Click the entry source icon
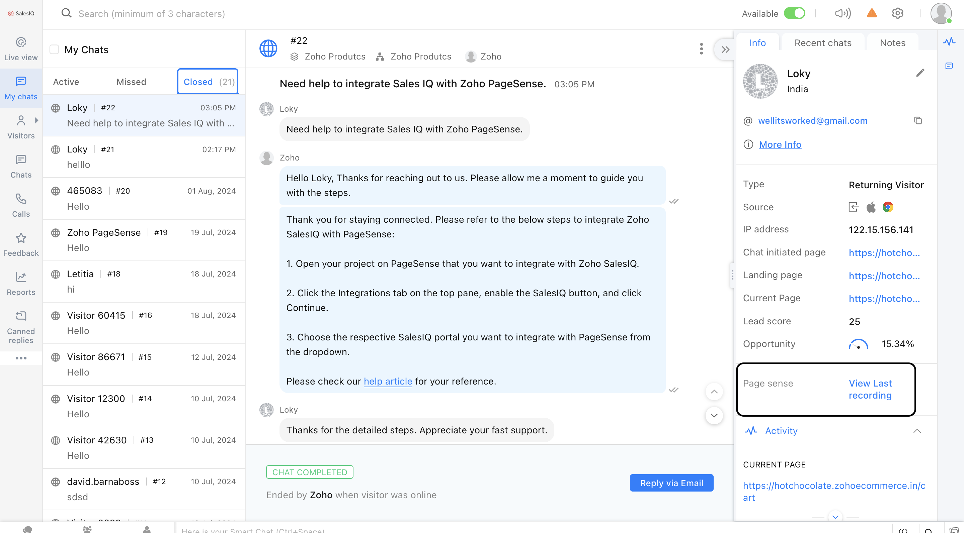The height and width of the screenshot is (533, 964). point(854,207)
